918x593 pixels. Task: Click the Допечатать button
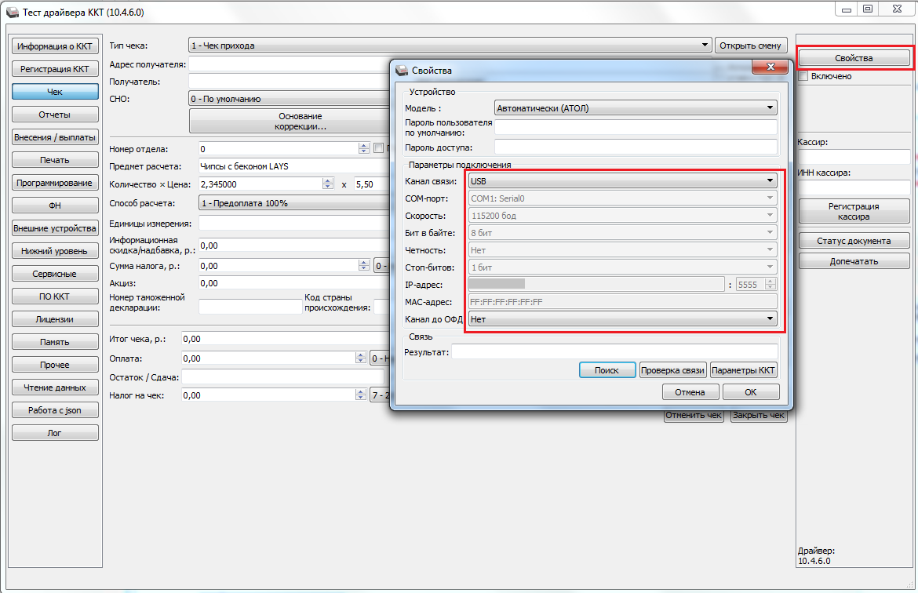click(854, 261)
